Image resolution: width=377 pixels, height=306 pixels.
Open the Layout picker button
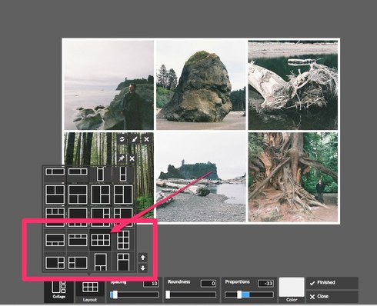tap(90, 291)
